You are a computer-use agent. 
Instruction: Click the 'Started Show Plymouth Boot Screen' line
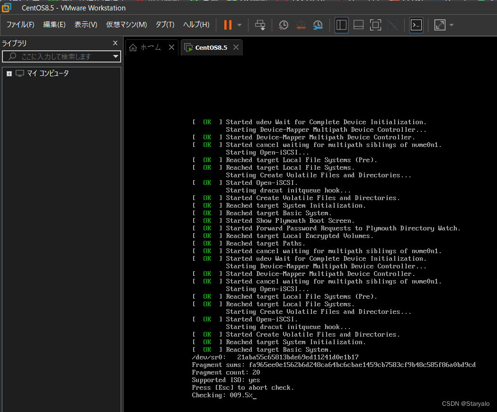[x=273, y=220]
